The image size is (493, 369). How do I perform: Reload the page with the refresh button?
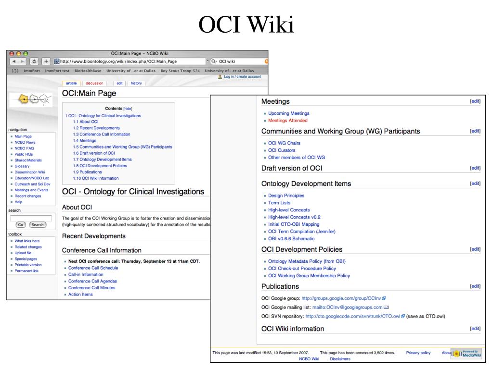click(x=34, y=61)
